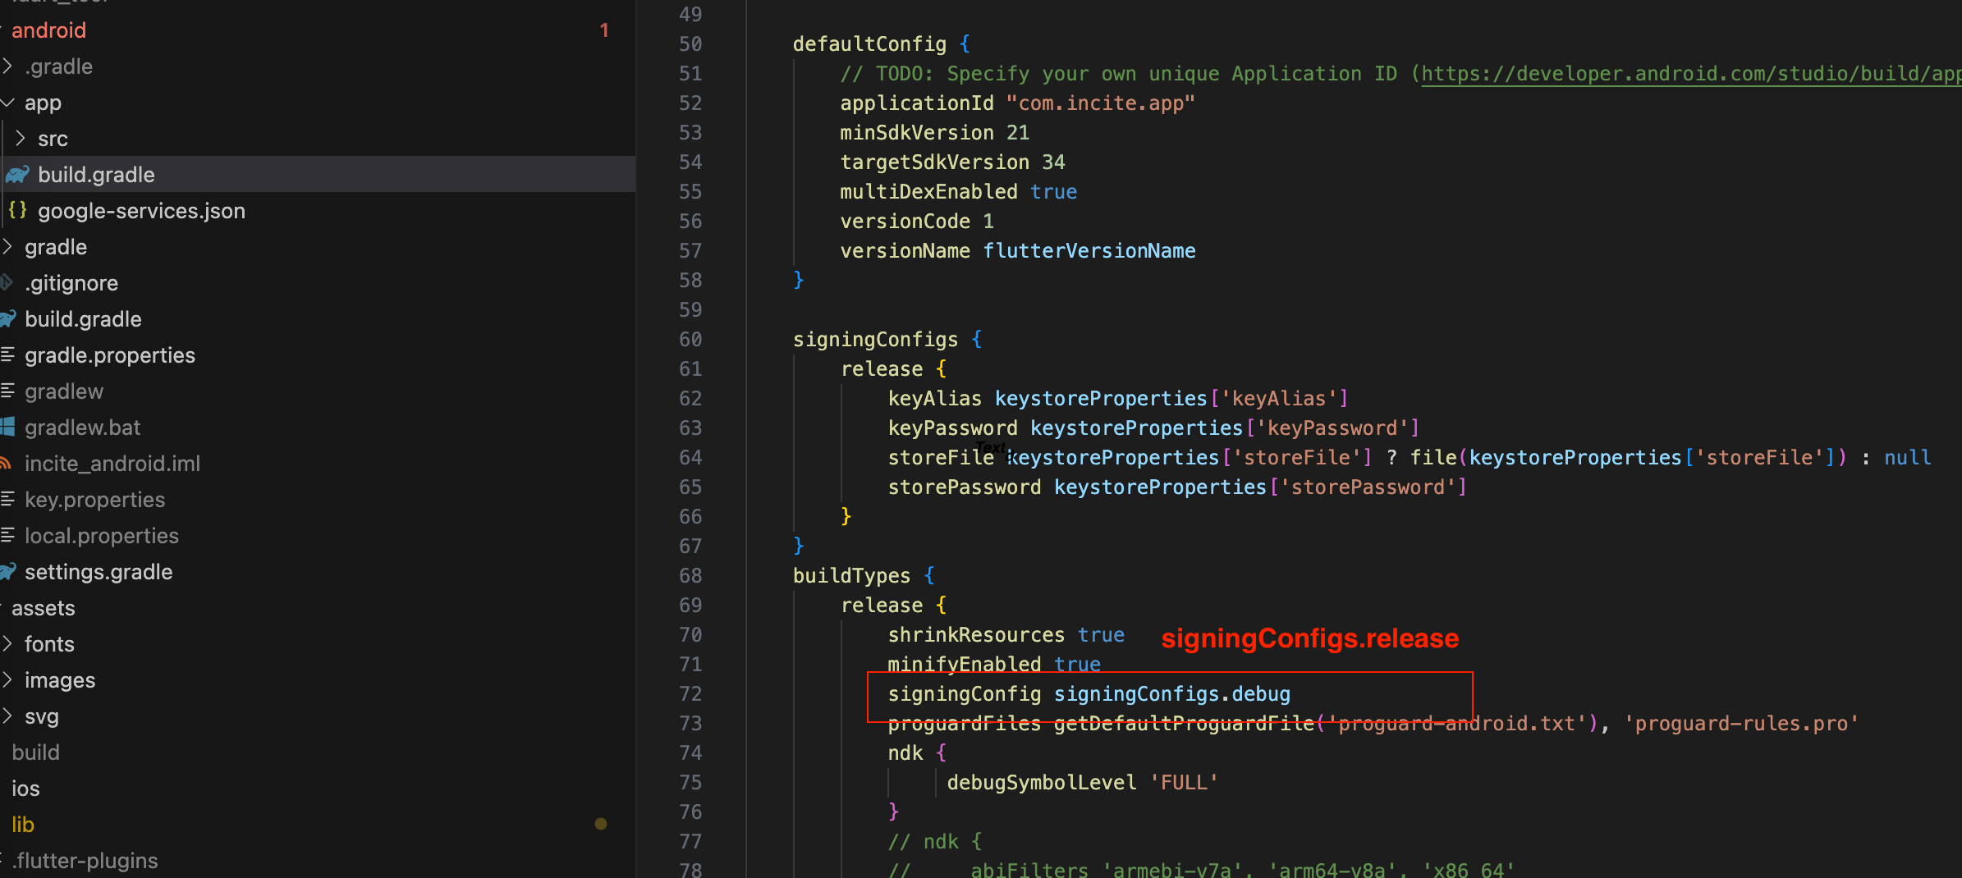Select local.properties in the file tree

[x=101, y=536]
